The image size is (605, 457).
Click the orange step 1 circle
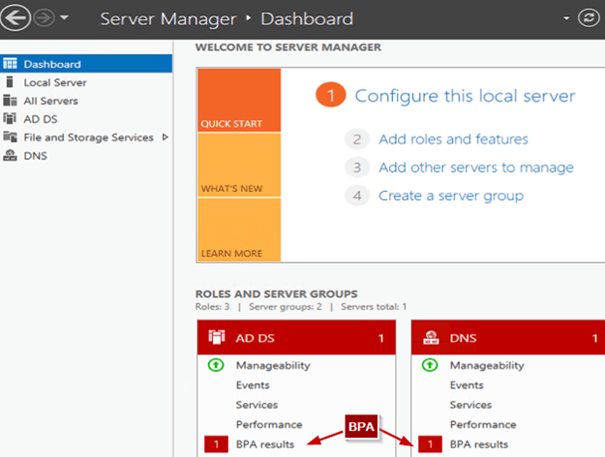(x=331, y=95)
